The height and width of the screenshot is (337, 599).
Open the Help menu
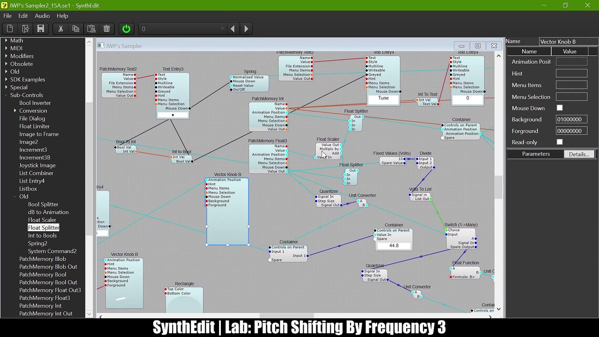tap(62, 16)
